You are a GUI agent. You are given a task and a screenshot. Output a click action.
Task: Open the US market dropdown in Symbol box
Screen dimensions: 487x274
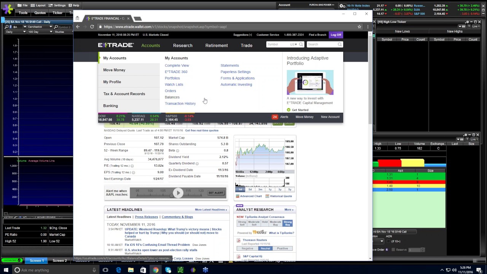coord(293,45)
